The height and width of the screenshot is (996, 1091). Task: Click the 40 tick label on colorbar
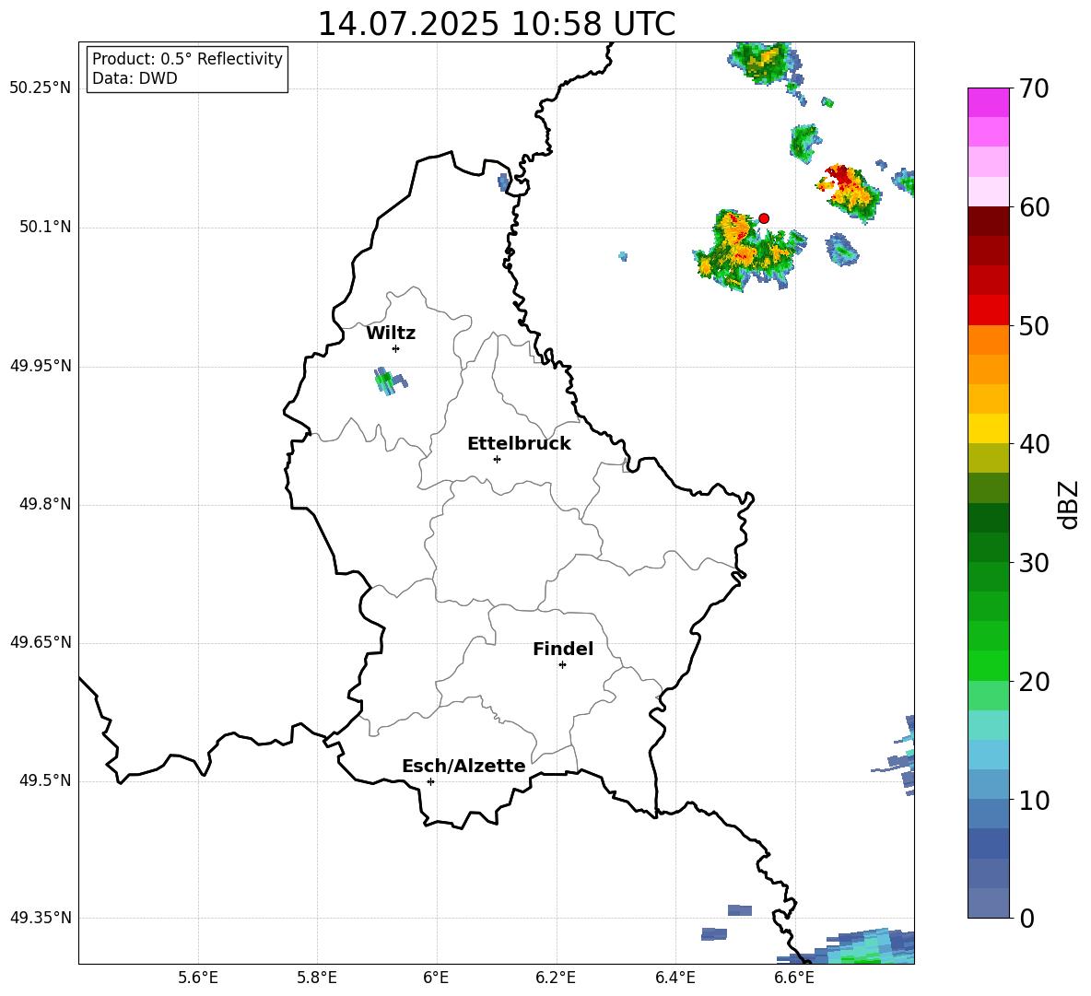[1034, 444]
